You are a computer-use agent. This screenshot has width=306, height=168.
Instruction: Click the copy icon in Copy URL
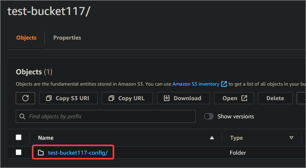pyautogui.click(x=111, y=98)
